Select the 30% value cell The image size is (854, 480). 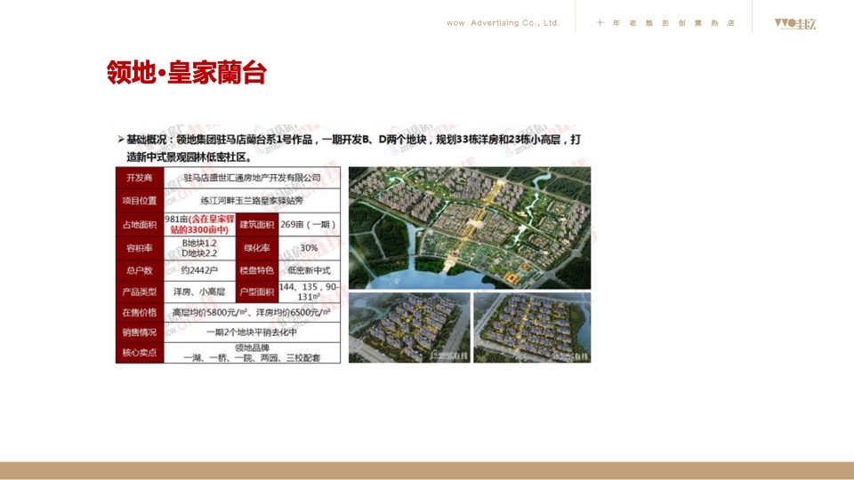point(309,248)
